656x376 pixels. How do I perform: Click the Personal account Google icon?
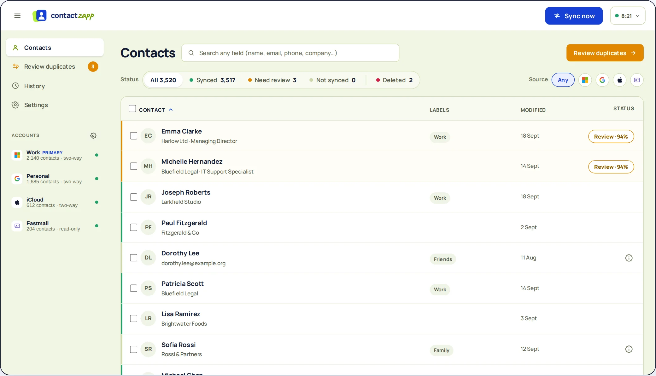point(17,179)
